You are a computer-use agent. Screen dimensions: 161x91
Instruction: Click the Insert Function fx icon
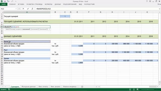(32, 9)
